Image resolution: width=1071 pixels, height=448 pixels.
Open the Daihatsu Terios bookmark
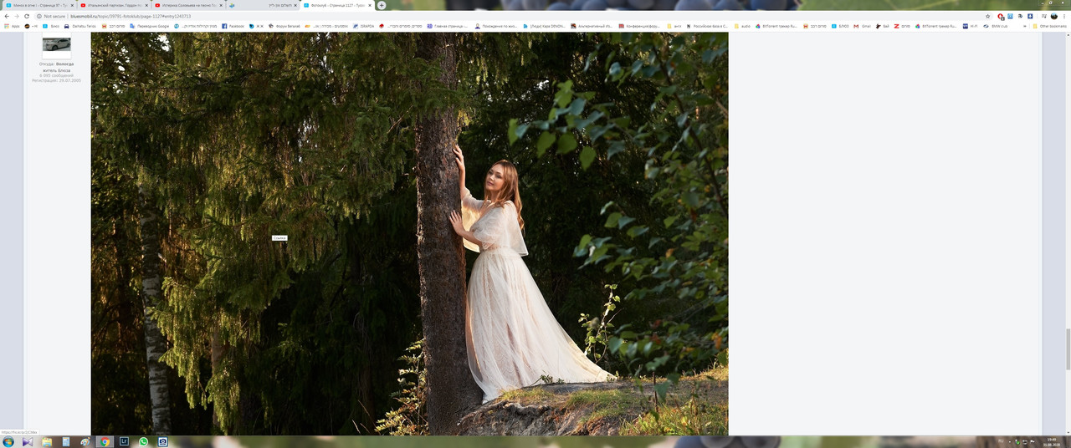pyautogui.click(x=82, y=26)
